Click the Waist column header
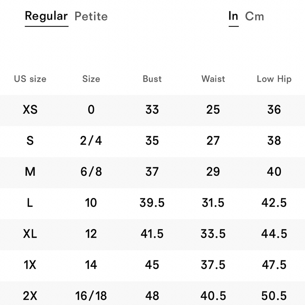 (x=213, y=79)
